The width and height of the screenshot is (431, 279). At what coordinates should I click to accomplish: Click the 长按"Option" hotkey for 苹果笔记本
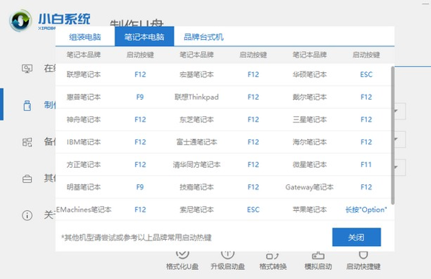(x=366, y=210)
